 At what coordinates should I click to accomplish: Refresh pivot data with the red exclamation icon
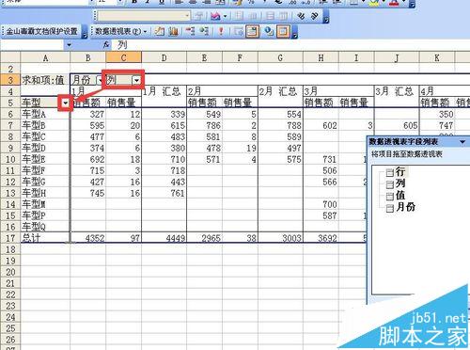point(221,31)
